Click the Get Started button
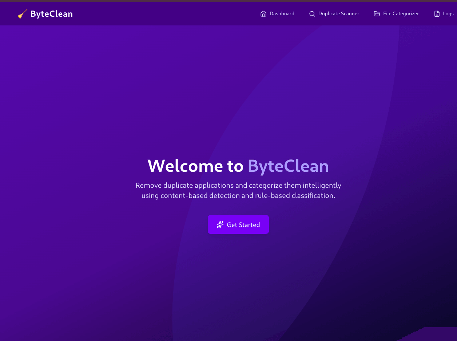The height and width of the screenshot is (341, 457). point(238,224)
